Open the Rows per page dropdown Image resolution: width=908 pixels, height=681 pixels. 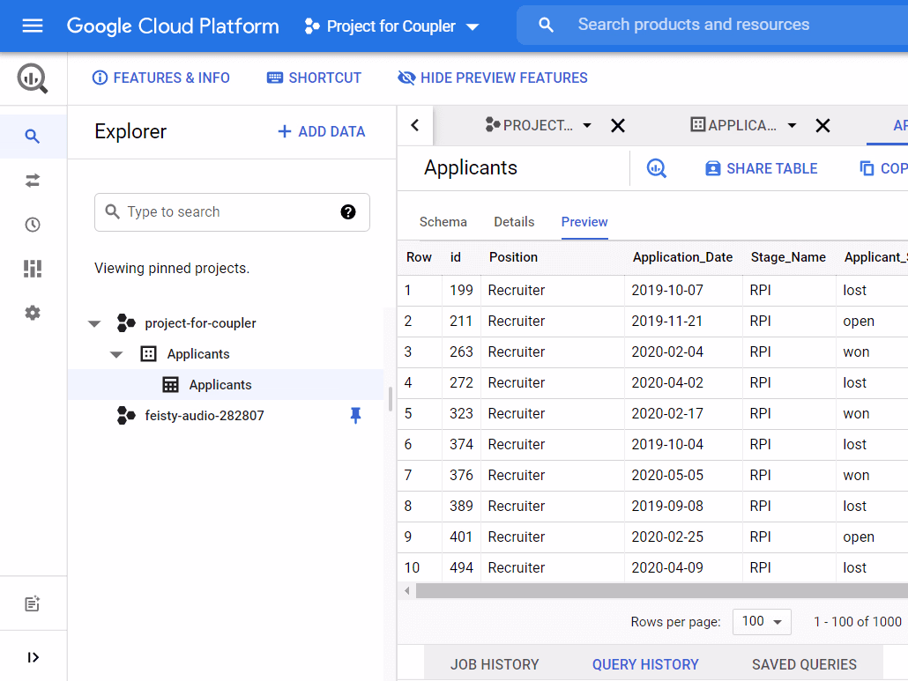point(762,622)
